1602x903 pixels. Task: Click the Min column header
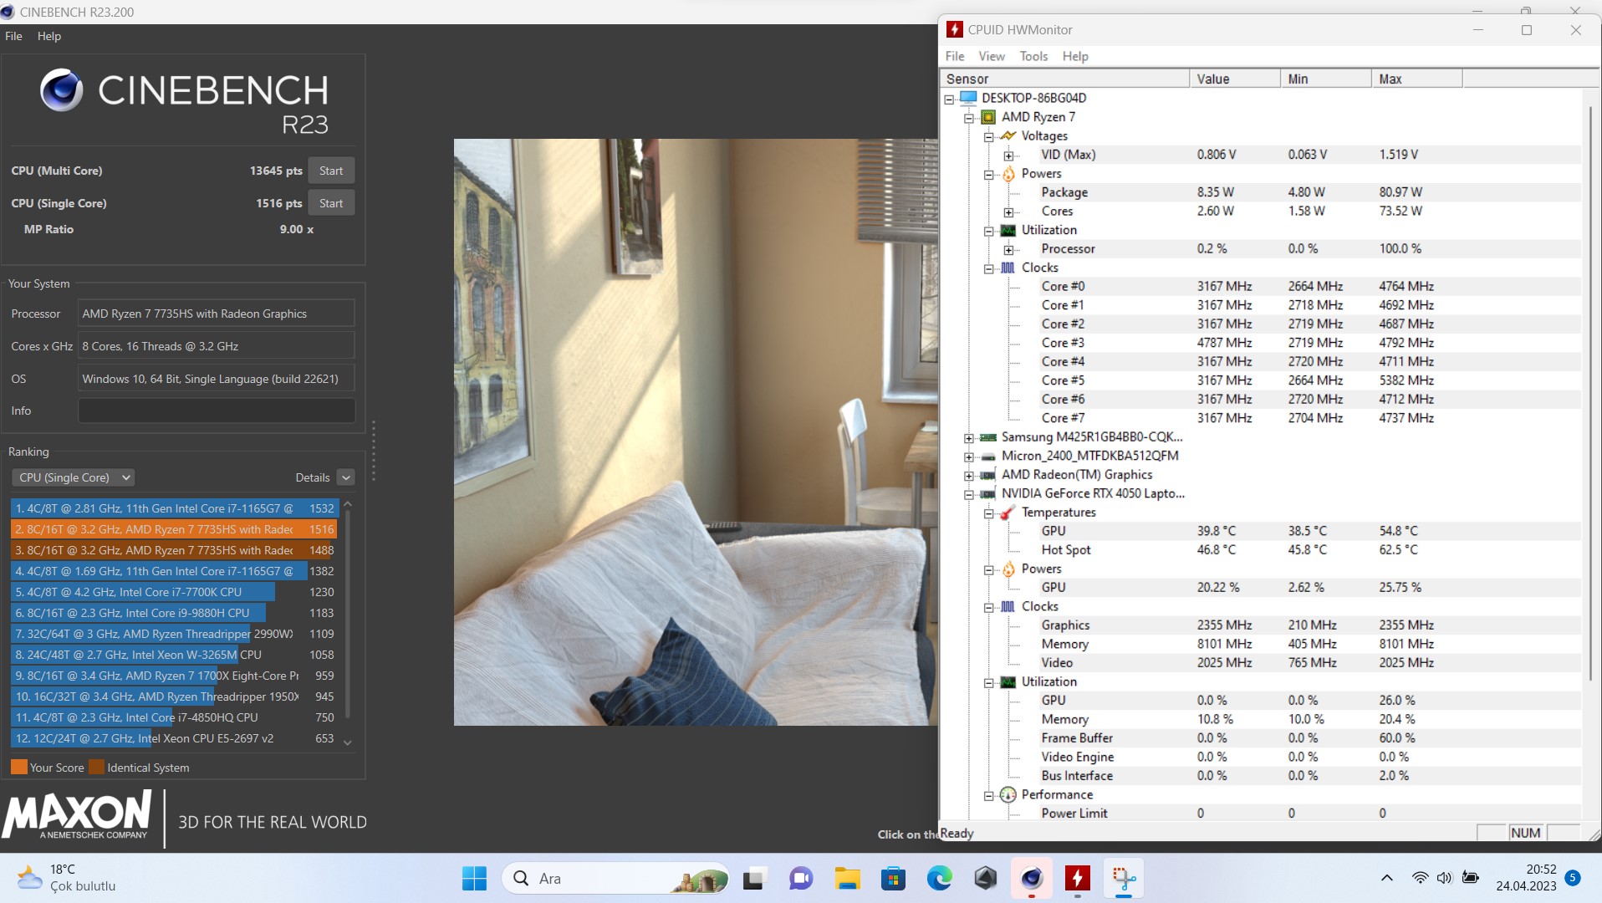point(1326,79)
